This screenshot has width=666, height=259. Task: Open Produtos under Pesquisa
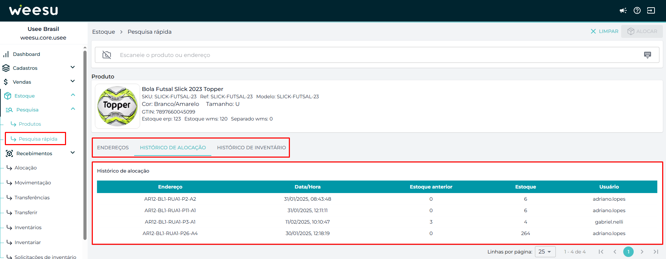30,124
